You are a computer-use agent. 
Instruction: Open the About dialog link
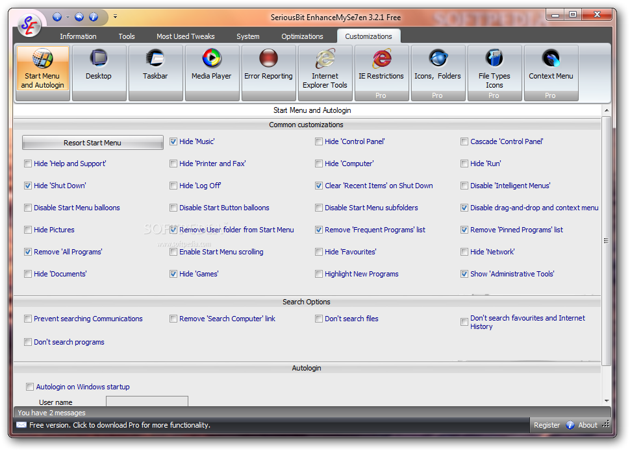(x=587, y=425)
